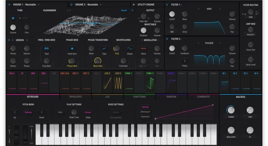Click the Wavefolding Shape sine icon

[x=130, y=48]
